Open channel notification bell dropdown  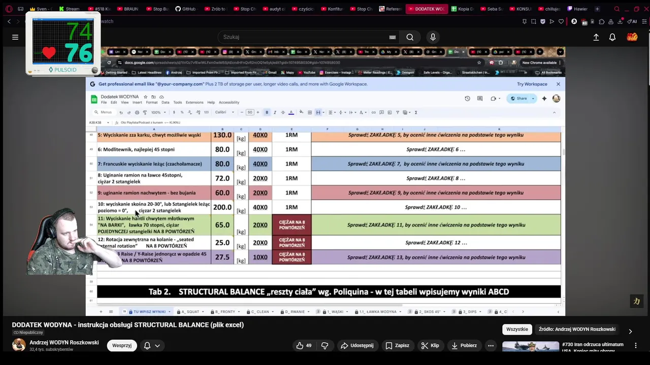tap(152, 346)
